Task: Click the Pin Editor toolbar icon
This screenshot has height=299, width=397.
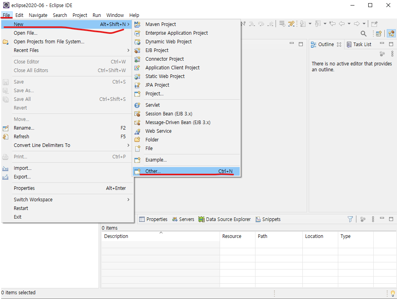Action: 374,24
